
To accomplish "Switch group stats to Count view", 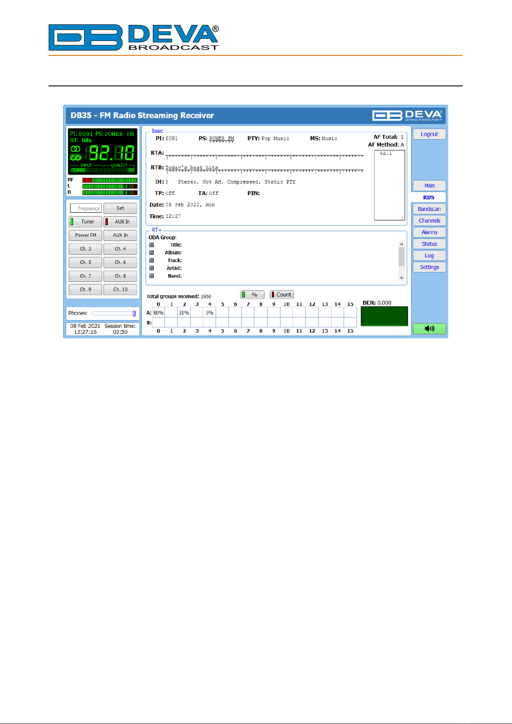I will (281, 295).
